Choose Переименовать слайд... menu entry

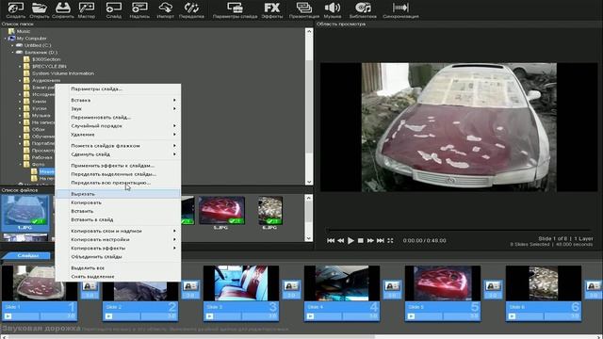point(118,117)
